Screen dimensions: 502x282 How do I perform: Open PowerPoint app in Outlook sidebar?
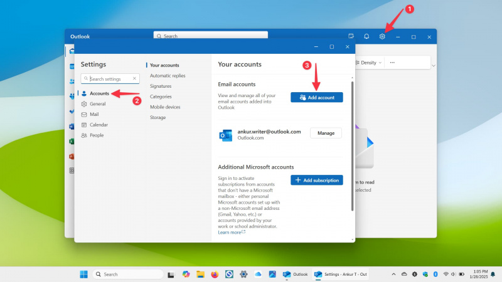click(x=72, y=156)
